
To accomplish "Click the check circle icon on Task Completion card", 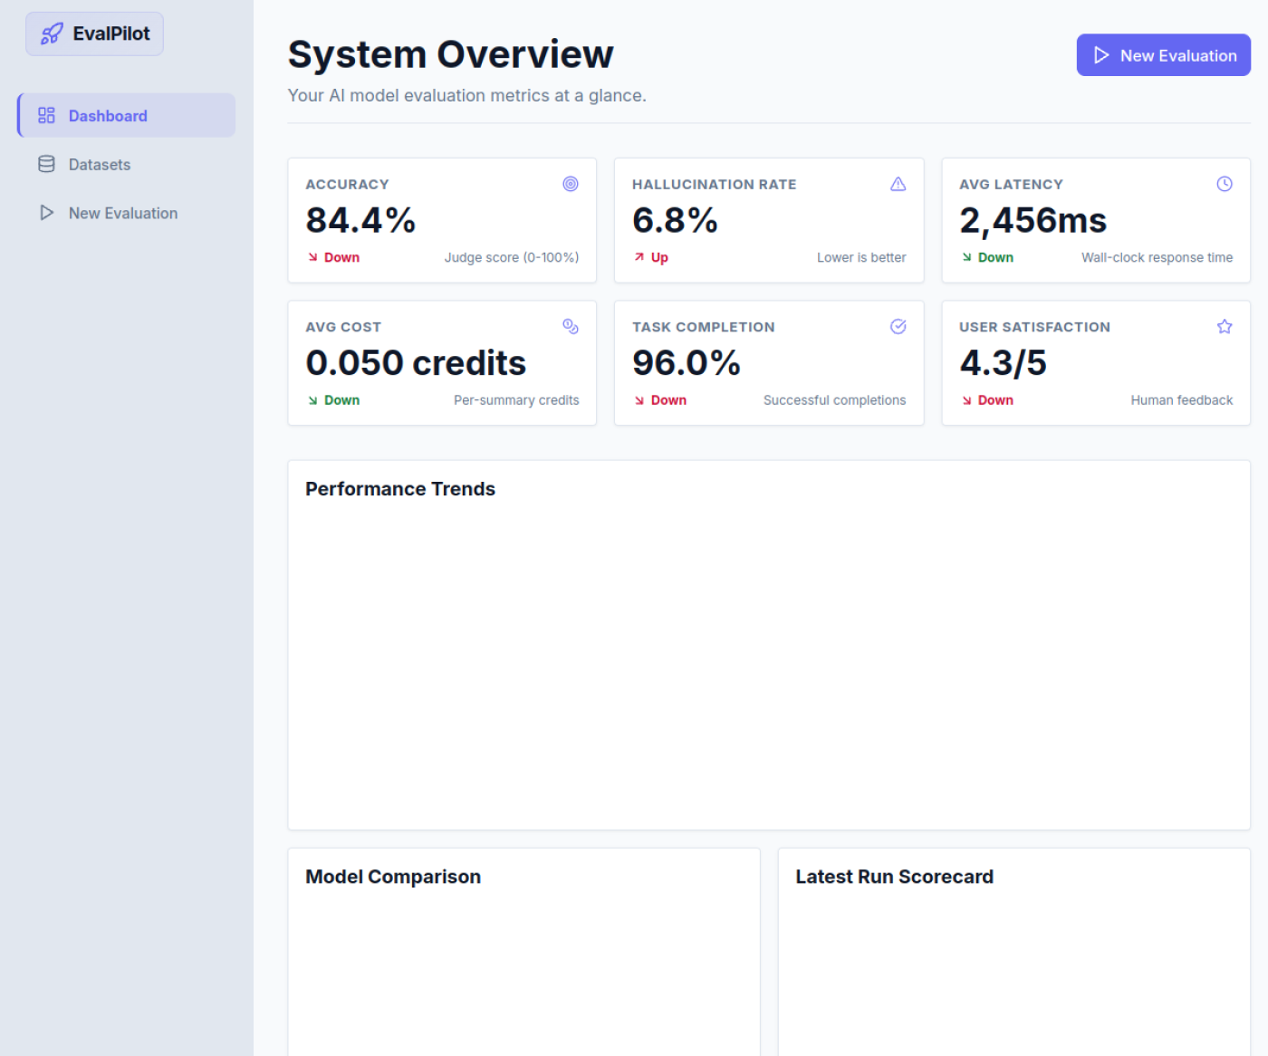I will (x=898, y=326).
